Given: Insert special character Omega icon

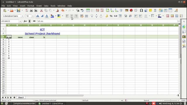Looking at the screenshot, I should 141,10.
